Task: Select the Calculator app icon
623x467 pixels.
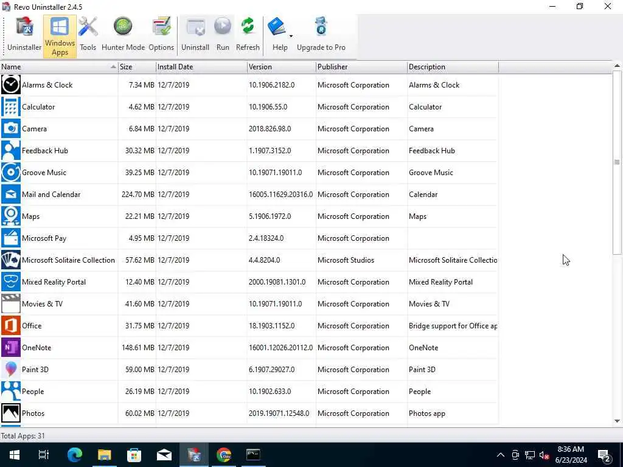Action: 11,107
